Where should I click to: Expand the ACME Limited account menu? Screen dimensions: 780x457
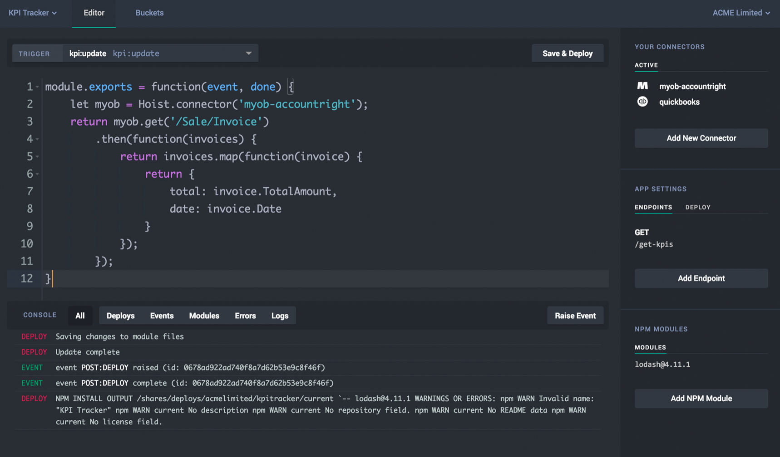741,13
